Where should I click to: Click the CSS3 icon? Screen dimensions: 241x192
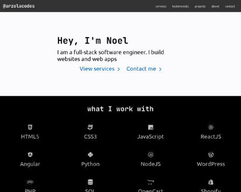point(90,127)
